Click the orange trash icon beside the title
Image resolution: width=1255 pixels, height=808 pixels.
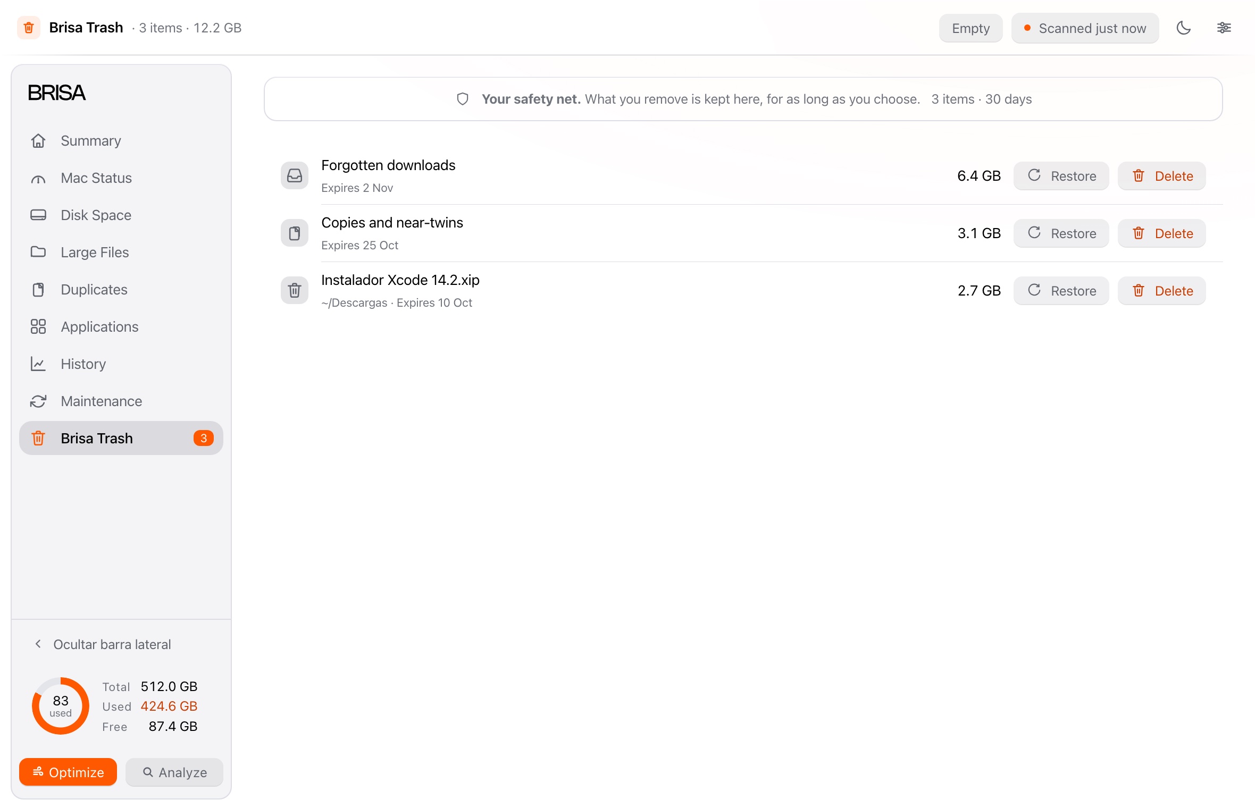coord(29,28)
